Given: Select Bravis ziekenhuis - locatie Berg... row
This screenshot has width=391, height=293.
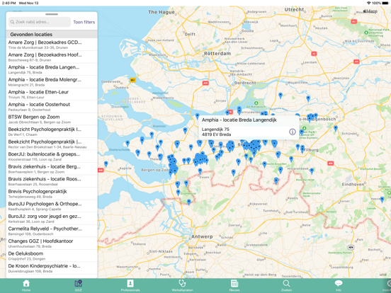Looking at the screenshot, I should [x=52, y=169].
